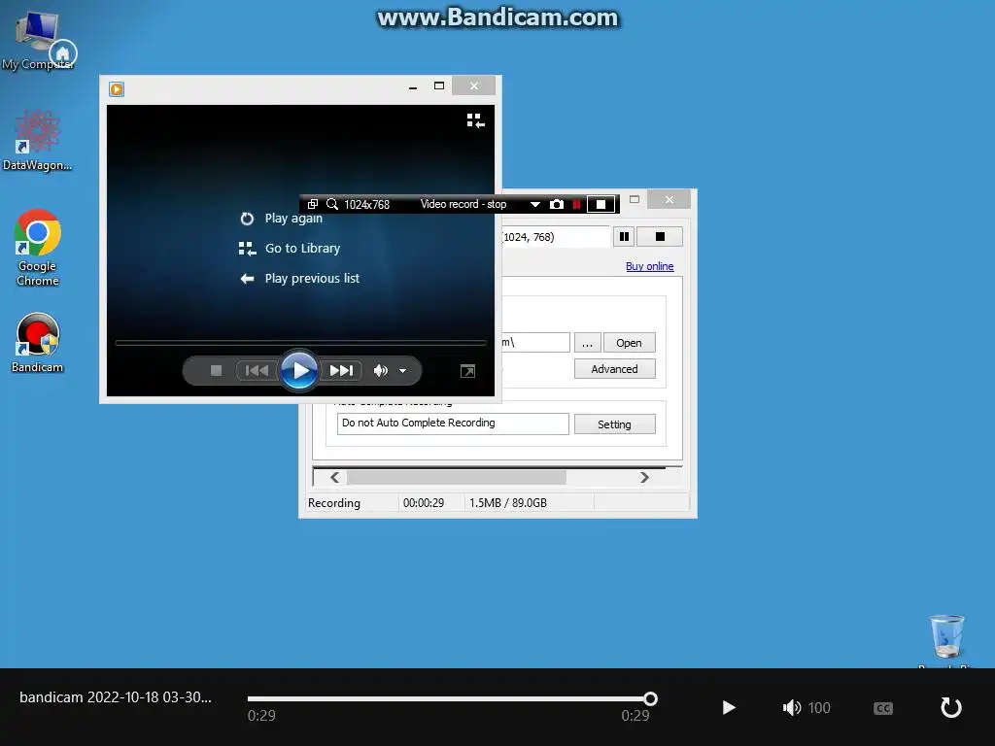Pause recording with red overlay button
995x746 pixels.
[576, 204]
